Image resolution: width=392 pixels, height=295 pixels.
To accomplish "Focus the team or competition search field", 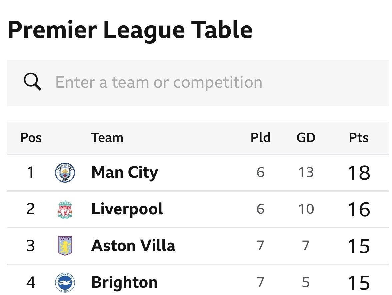I will point(198,83).
